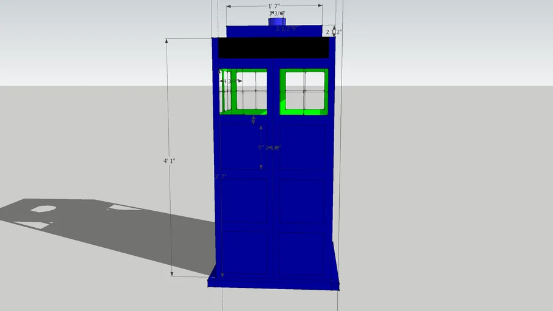Select the blue base platform

click(273, 282)
